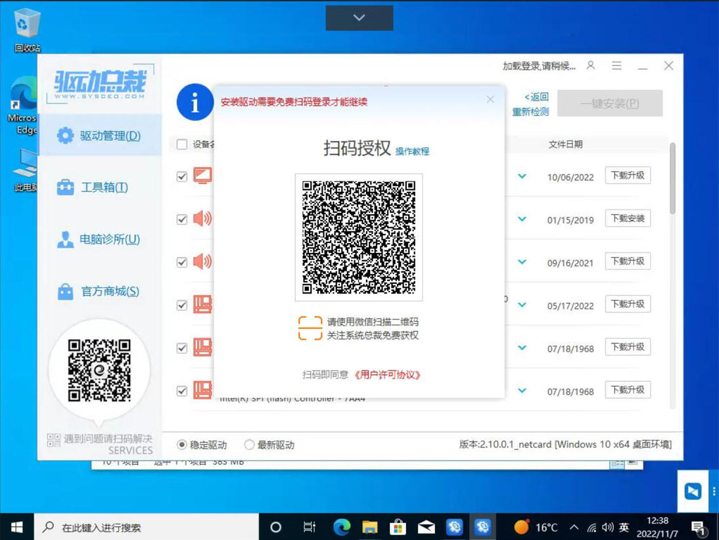719x540 pixels.
Task: Open the 《用户许可协议》 link
Action: click(388, 375)
